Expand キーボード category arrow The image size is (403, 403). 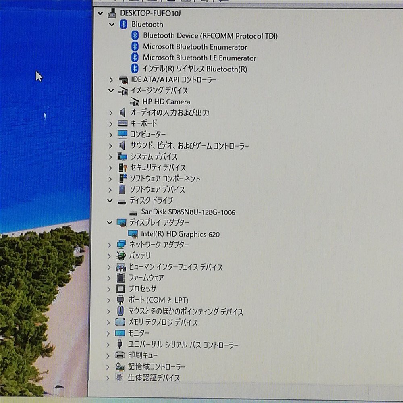(x=111, y=124)
